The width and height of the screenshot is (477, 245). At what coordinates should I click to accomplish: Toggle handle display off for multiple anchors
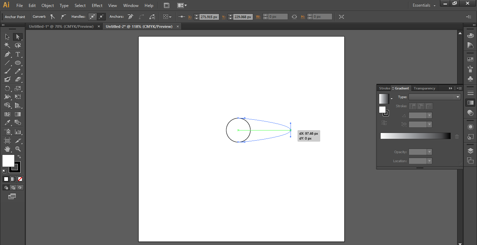tap(101, 16)
